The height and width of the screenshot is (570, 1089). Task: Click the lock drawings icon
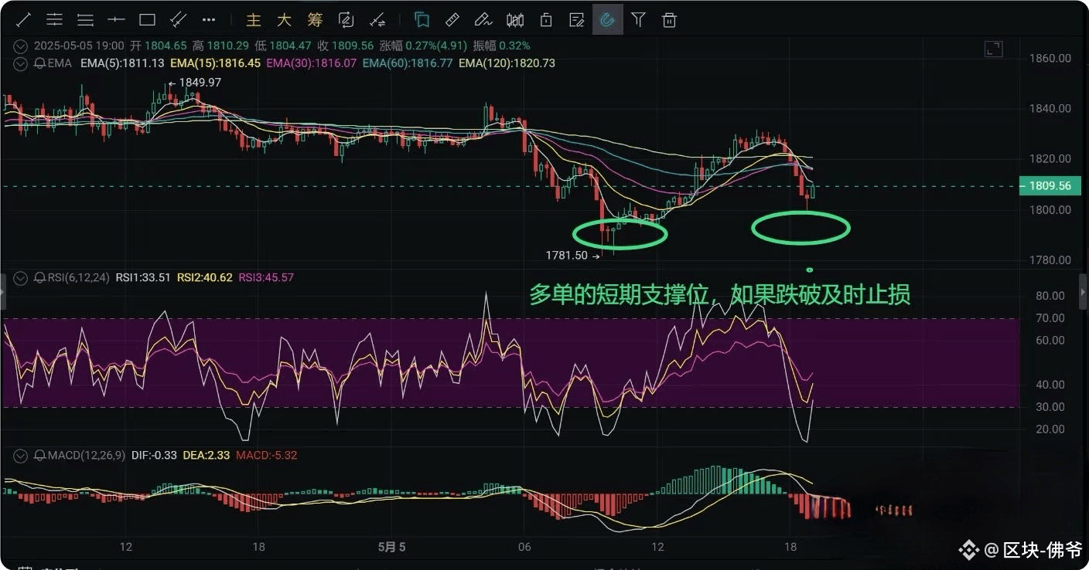coord(546,19)
